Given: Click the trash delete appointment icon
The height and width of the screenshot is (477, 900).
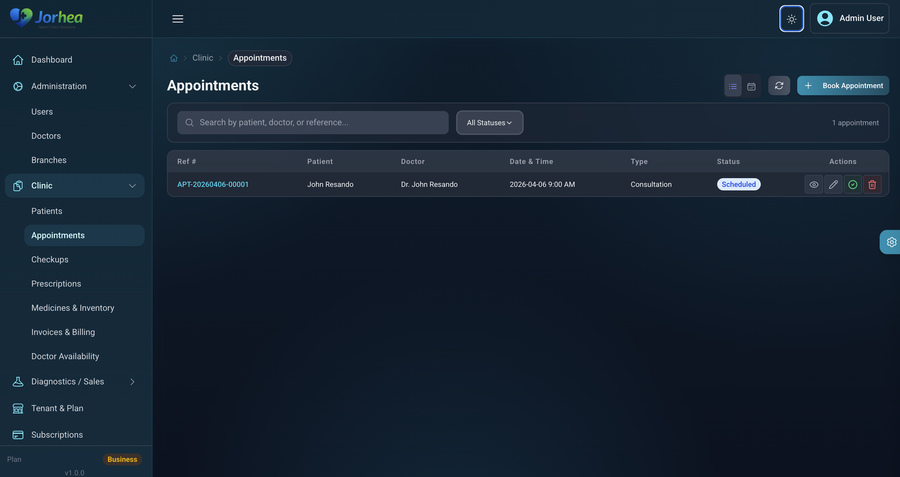Looking at the screenshot, I should click(x=872, y=184).
